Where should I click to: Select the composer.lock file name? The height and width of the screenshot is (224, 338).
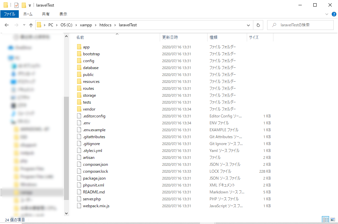point(96,171)
